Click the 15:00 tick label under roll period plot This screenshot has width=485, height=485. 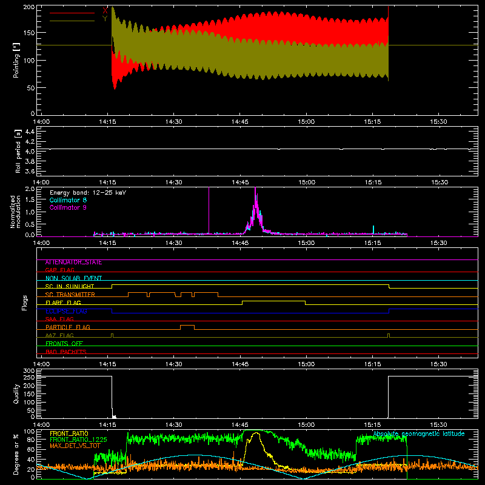307,182
